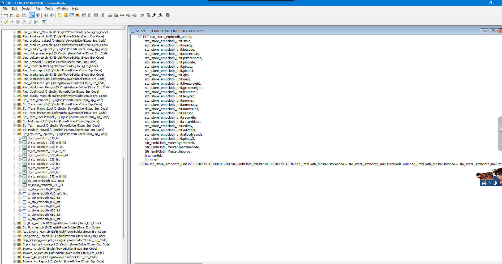502x264 pixels.
Task: Expand the Rec_Dyeing_Main.pbl node
Action: click(x=15, y=232)
